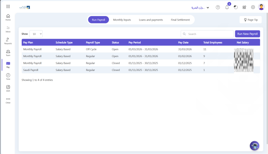The height and width of the screenshot is (154, 268).
Task: Click the Run New Payroll button
Action: 248,34
